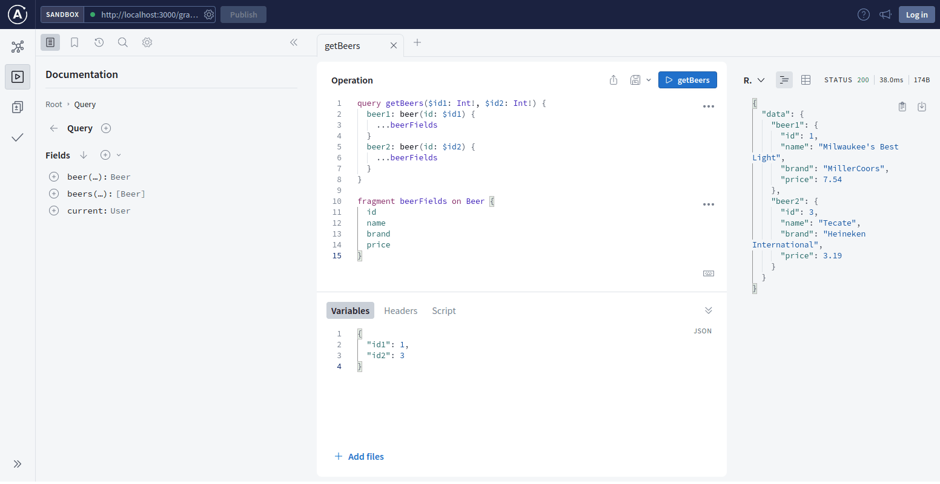The width and height of the screenshot is (940, 484).
Task: Click Add files link
Action: pos(359,456)
